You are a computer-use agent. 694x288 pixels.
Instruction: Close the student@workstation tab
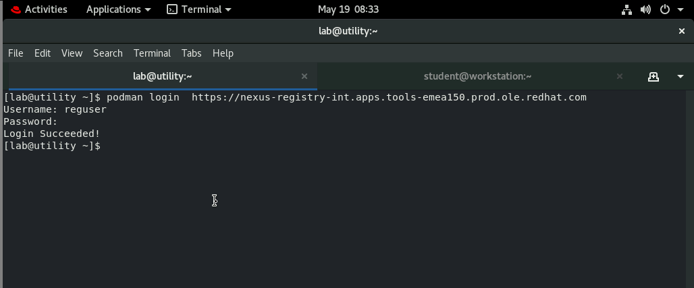(x=620, y=76)
